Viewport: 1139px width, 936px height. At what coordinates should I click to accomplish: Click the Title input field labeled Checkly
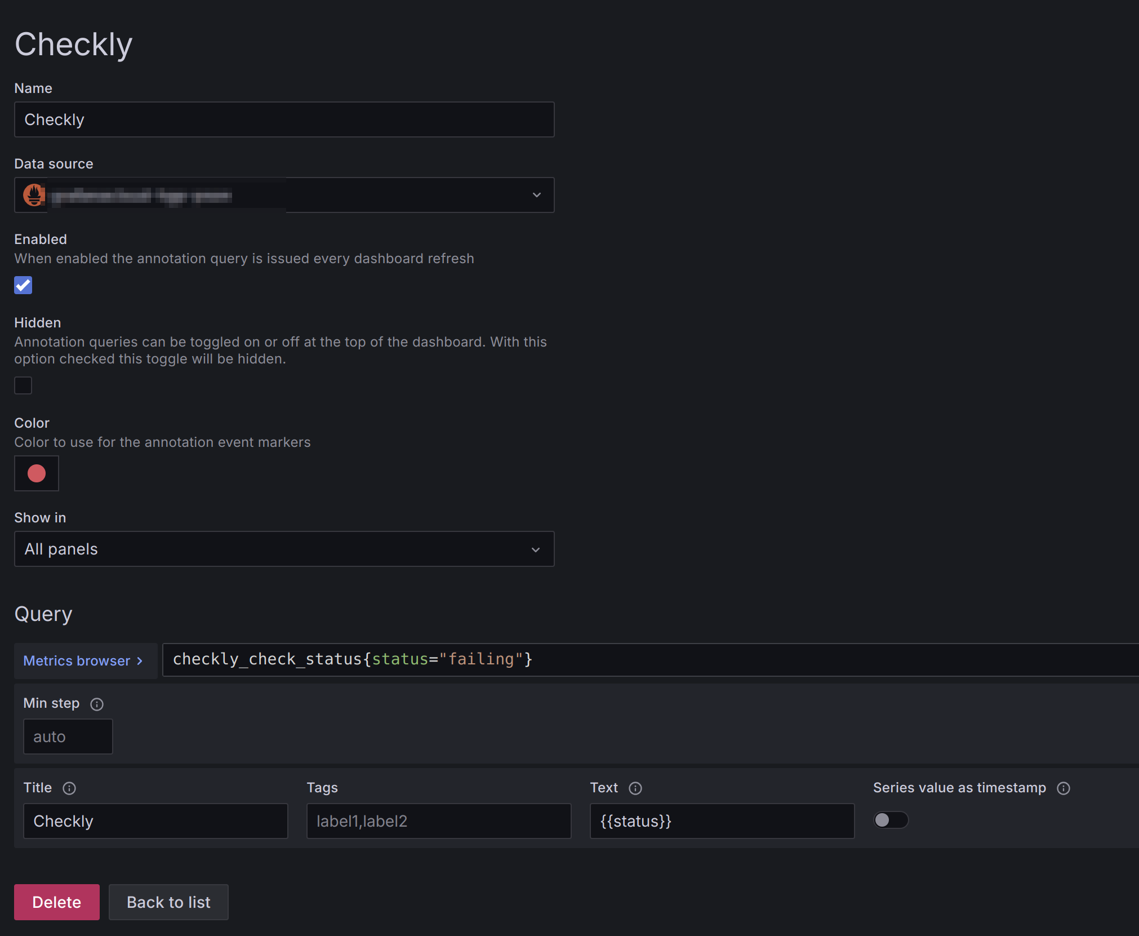tap(155, 820)
